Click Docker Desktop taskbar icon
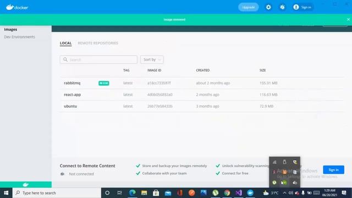352x198 pixels. click(x=250, y=193)
